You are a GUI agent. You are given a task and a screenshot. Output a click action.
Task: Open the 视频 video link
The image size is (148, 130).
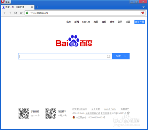pyautogui.click(x=104, y=22)
